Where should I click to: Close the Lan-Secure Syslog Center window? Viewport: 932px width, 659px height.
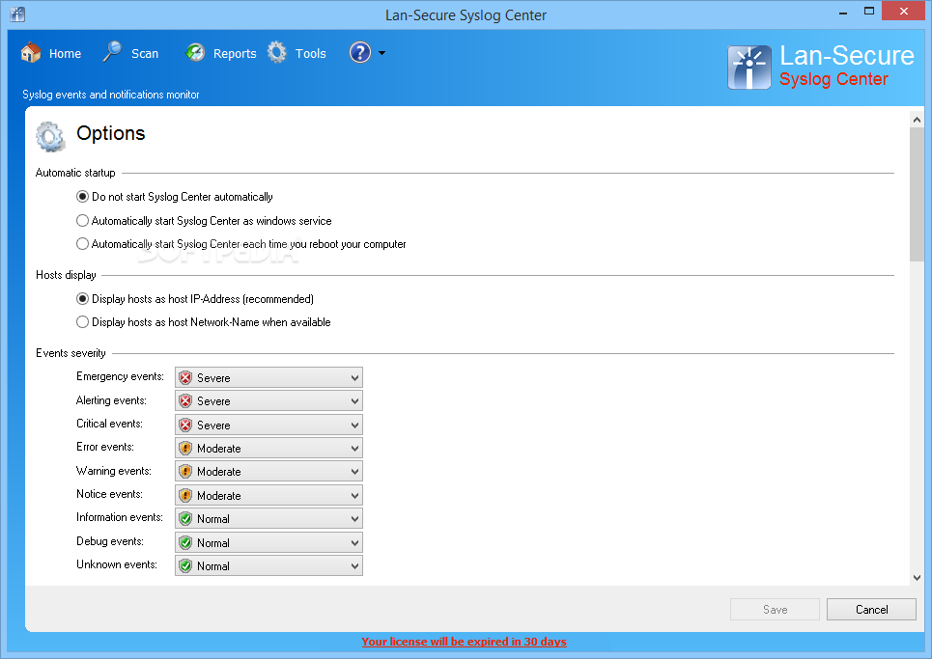point(903,11)
